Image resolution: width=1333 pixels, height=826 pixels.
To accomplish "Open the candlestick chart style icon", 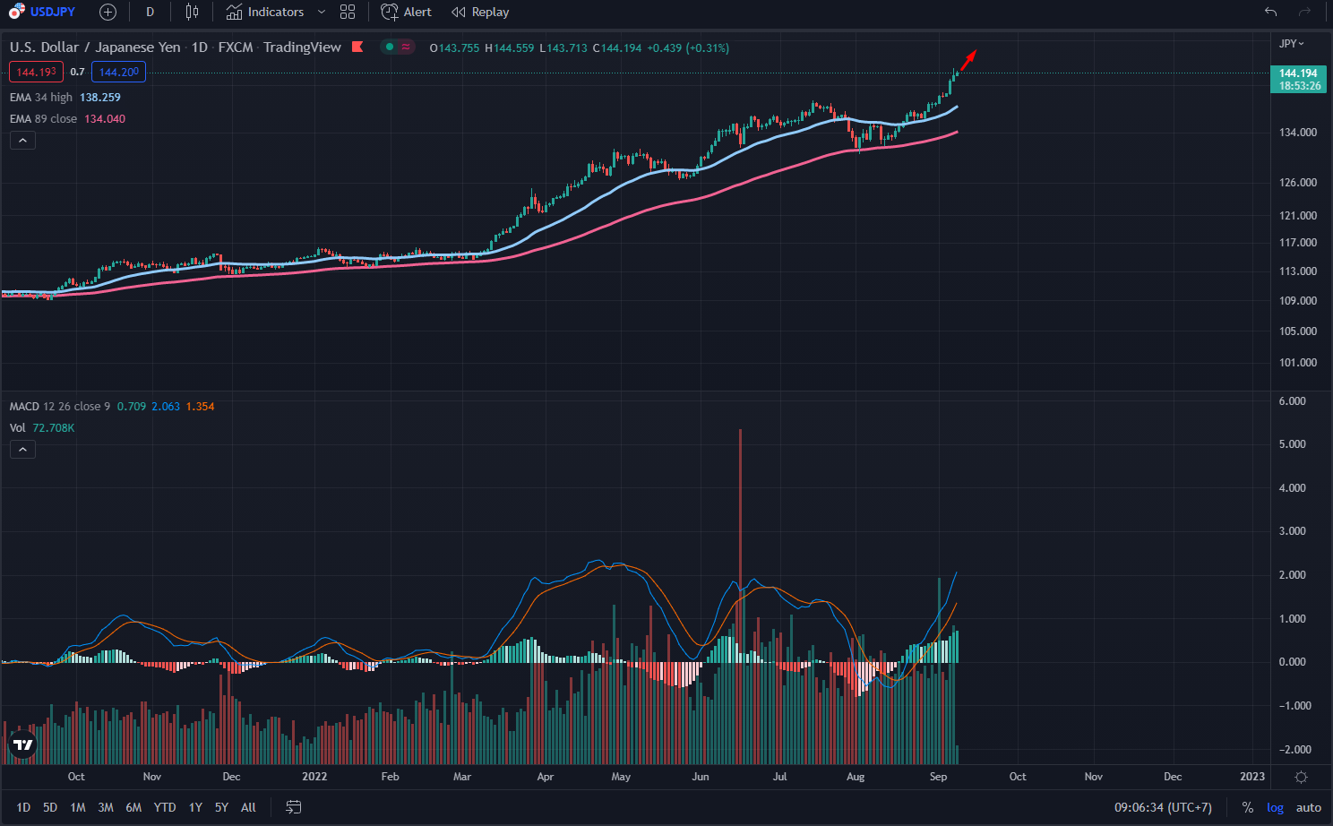I will pyautogui.click(x=192, y=12).
